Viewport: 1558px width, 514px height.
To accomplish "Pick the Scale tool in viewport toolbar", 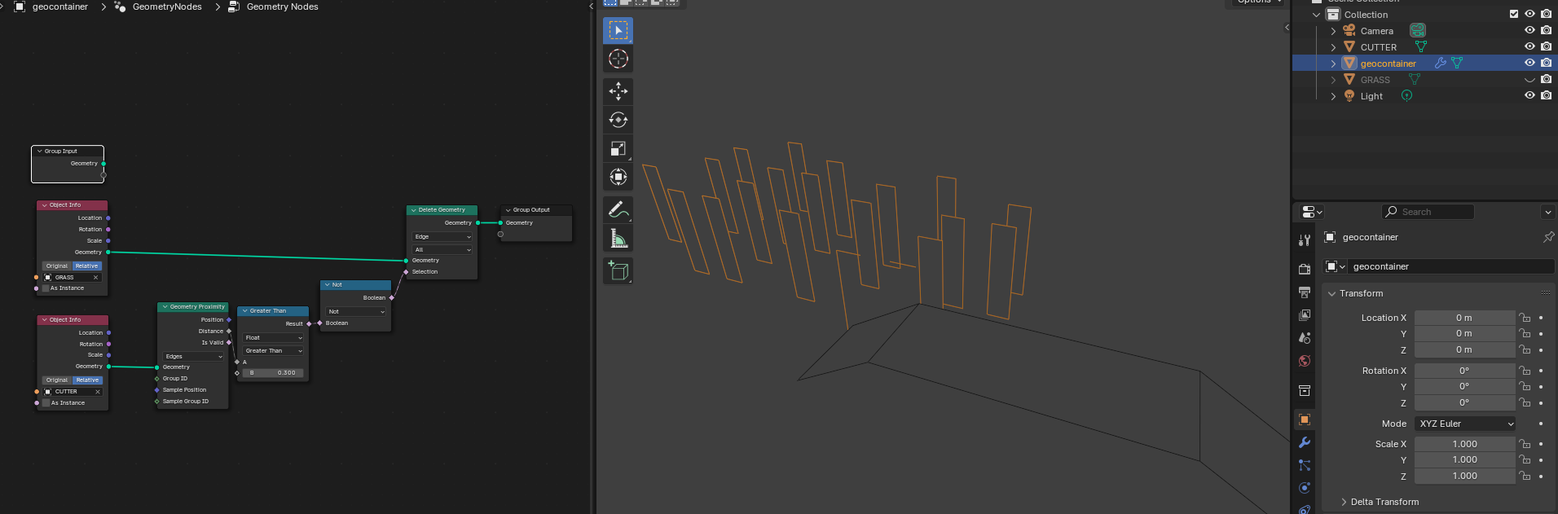I will (x=618, y=148).
